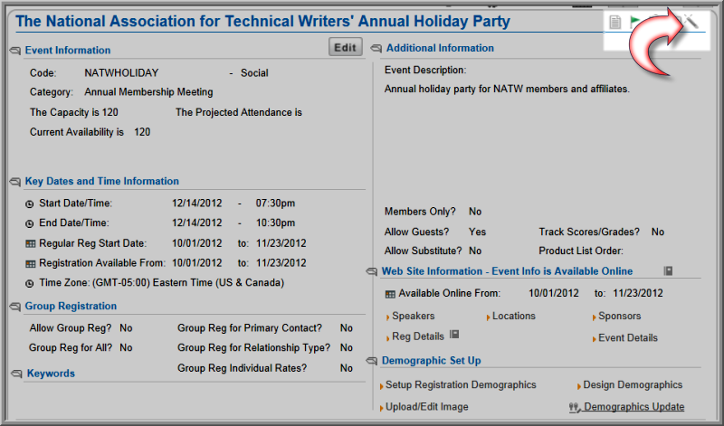The height and width of the screenshot is (426, 724).
Task: Open the Additional Information heading link
Action: pyautogui.click(x=440, y=48)
